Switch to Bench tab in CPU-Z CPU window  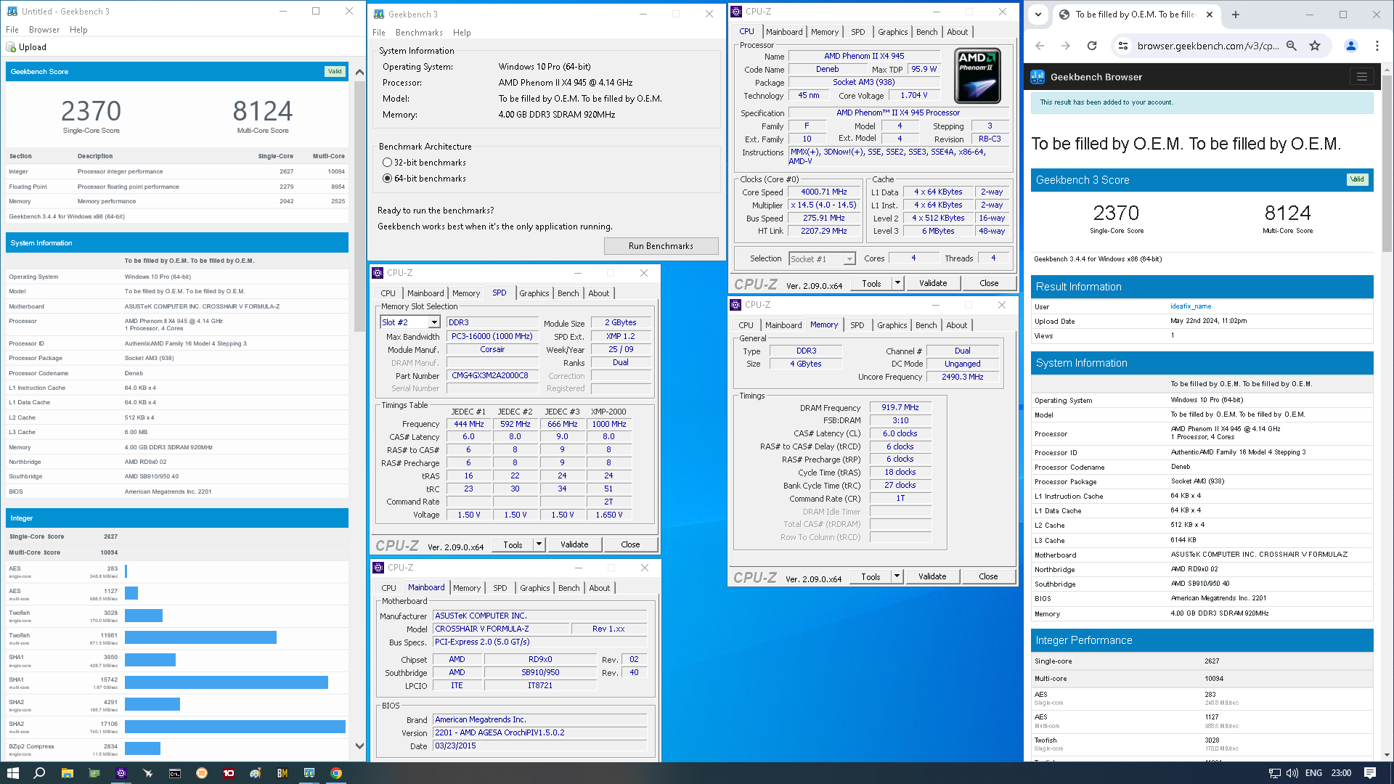pyautogui.click(x=926, y=32)
